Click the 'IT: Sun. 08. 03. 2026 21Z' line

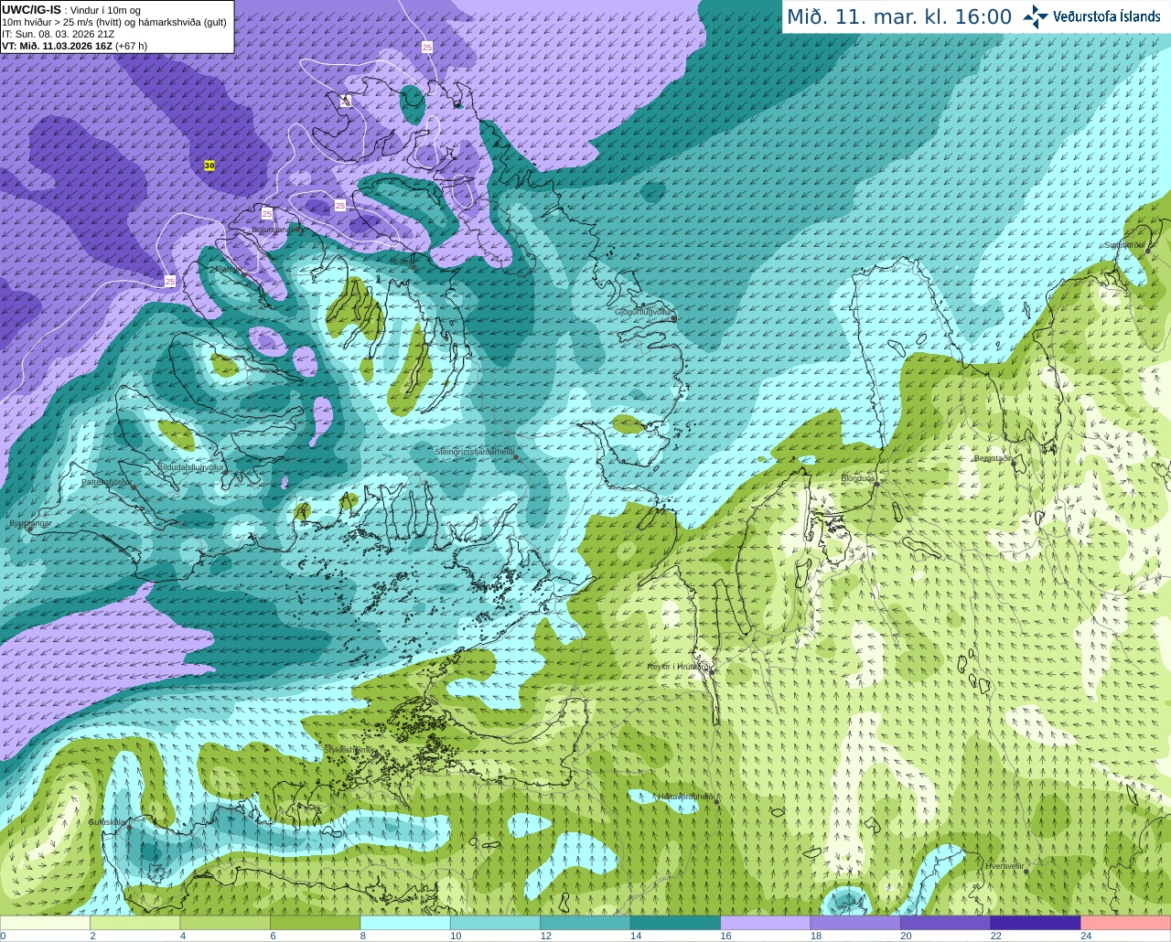pos(58,34)
